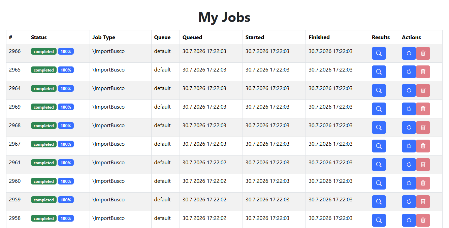
Task: Restart job 2969
Action: click(409, 109)
